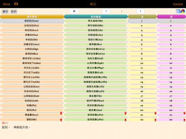Click the red 創1:1 verse reference
The height and width of the screenshot is (139, 186).
(5, 123)
